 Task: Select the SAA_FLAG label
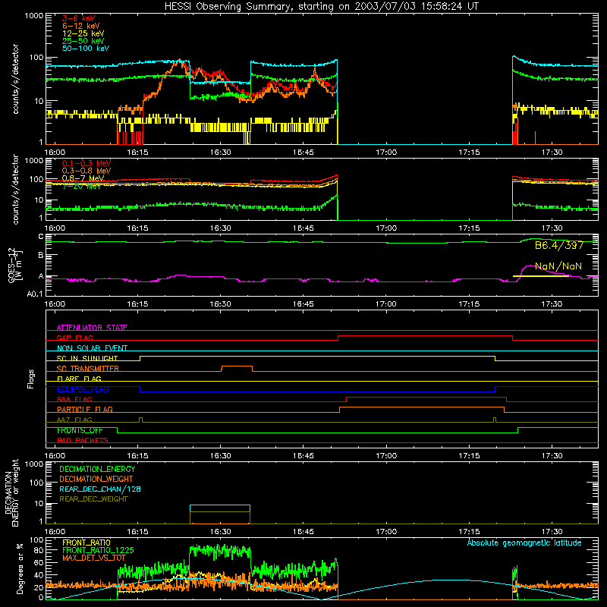point(74,399)
